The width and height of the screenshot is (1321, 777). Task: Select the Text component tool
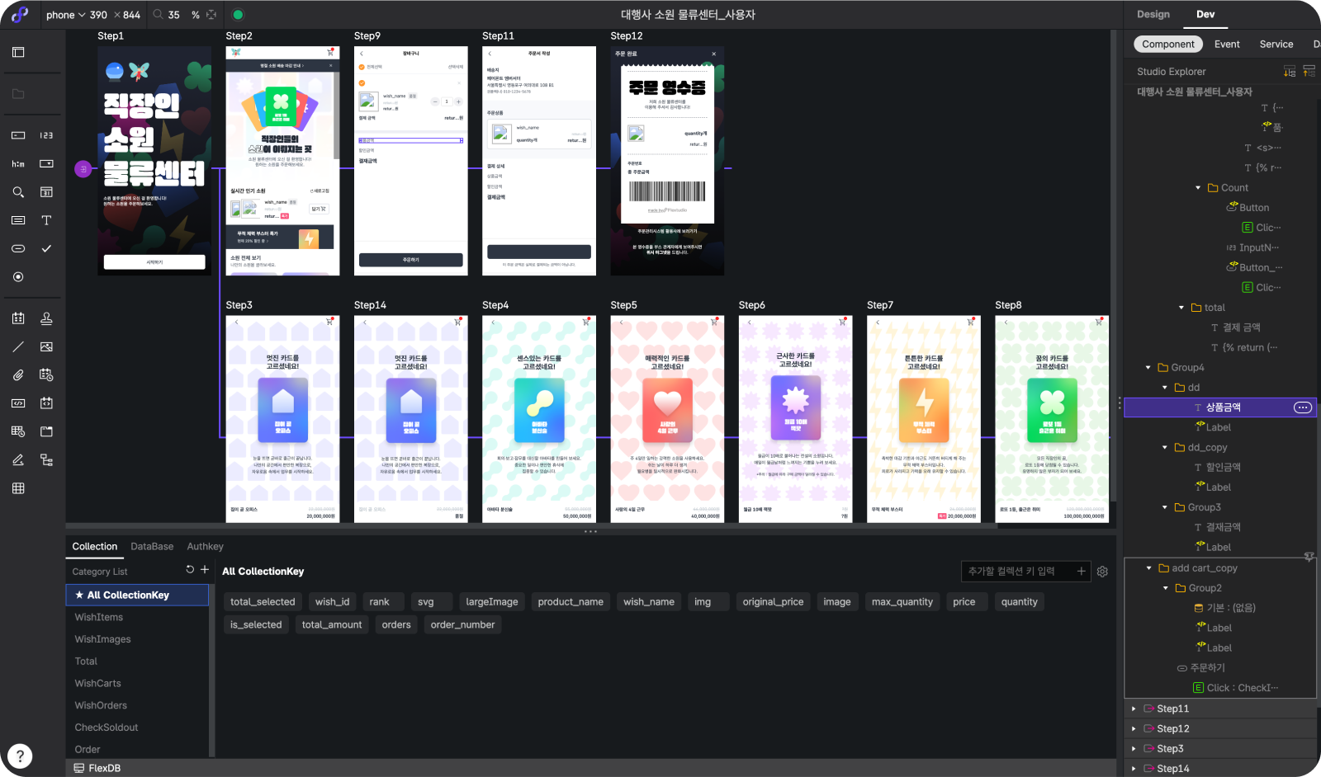tap(46, 220)
